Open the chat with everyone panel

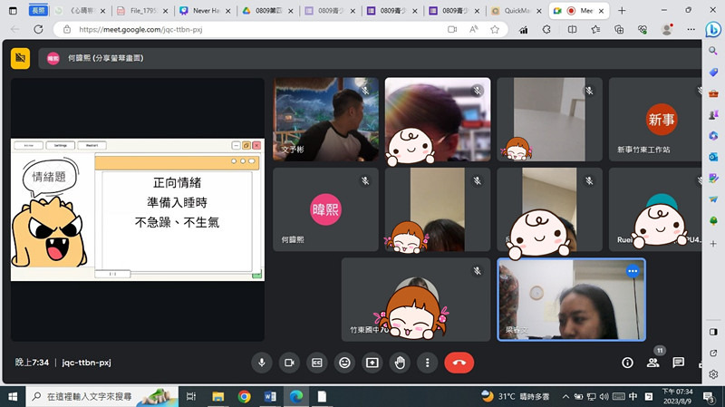(x=678, y=363)
